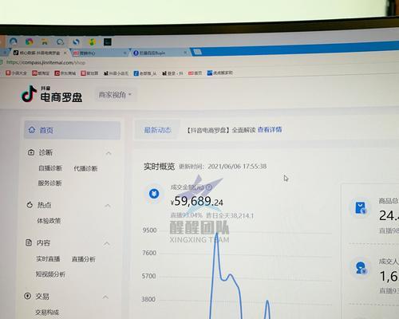Switch to the 抖音电商罗盘 browser tab
The image size is (399, 319).
click(x=39, y=53)
